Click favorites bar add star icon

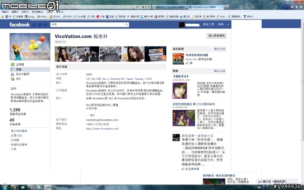pos(2,17)
